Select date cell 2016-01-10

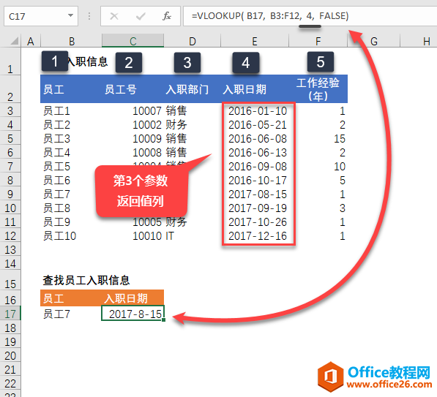click(258, 111)
